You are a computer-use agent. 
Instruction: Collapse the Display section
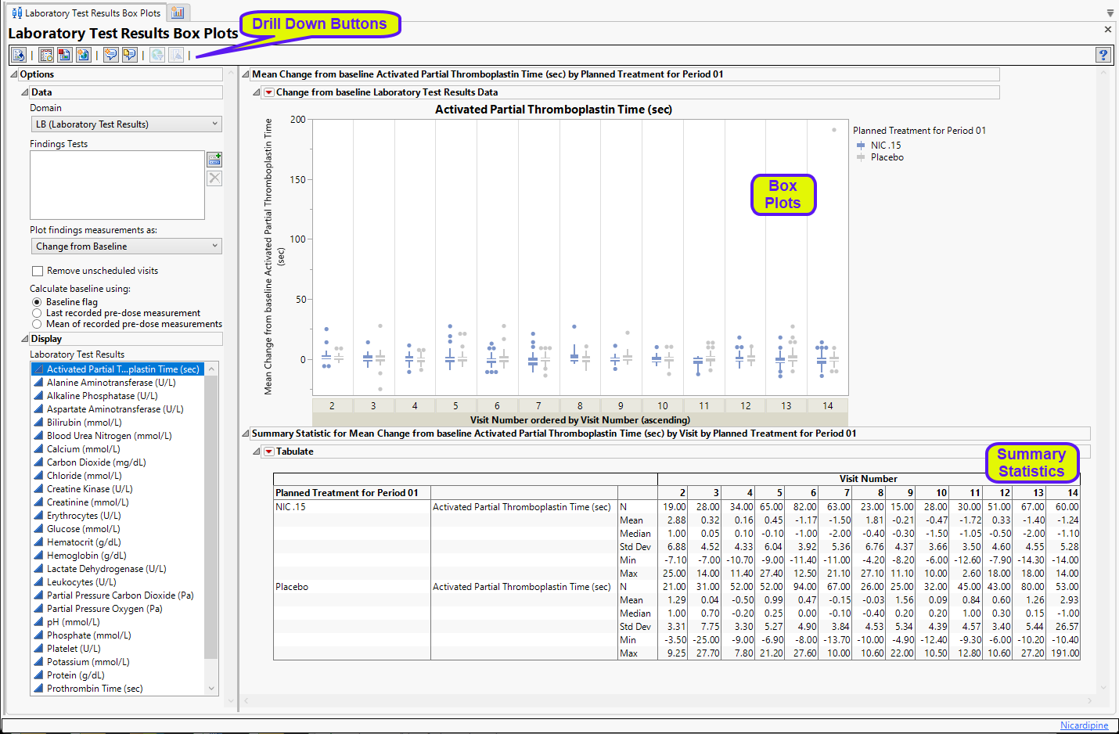[x=24, y=339]
